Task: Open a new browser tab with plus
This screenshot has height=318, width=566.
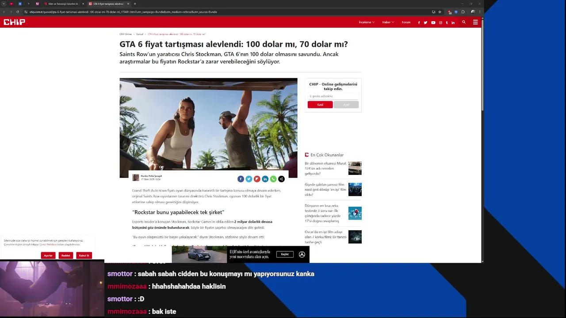Action: click(x=135, y=4)
